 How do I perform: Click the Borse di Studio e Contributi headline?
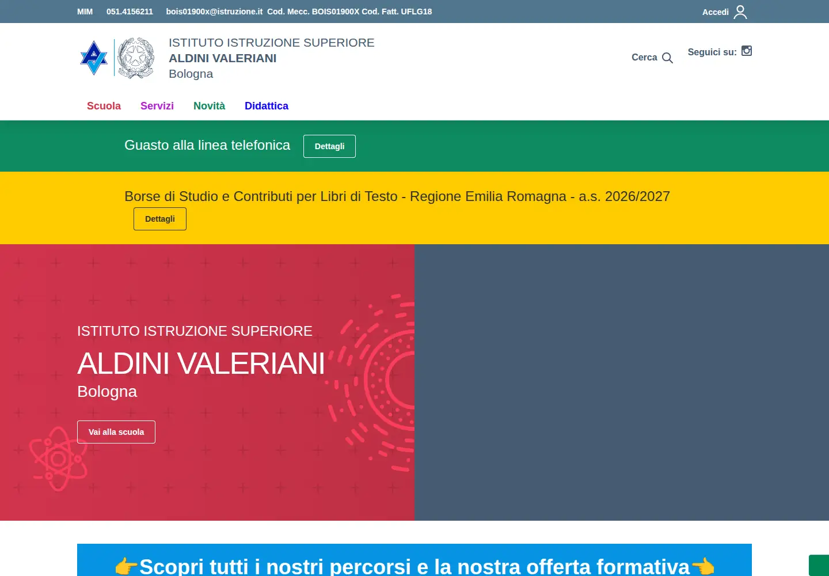click(397, 196)
